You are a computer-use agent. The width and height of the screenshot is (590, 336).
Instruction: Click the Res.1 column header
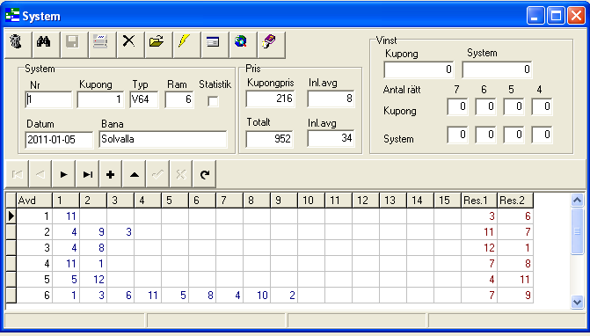(479, 201)
